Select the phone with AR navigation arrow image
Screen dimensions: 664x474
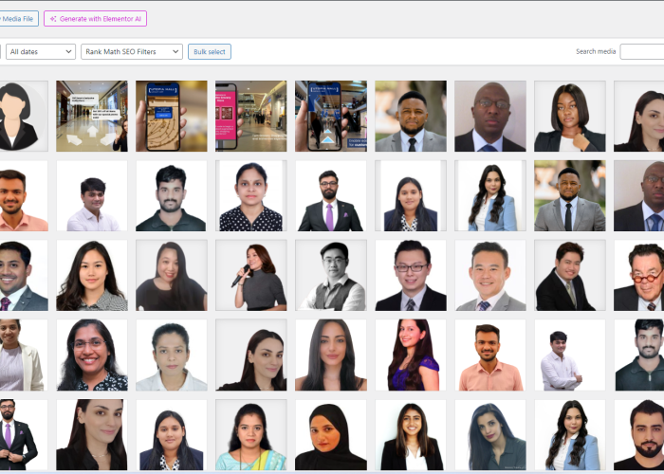[331, 116]
